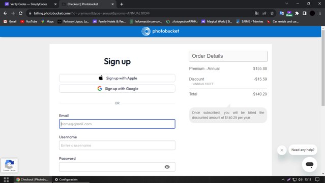Click the taskbar network icon
This screenshot has width=325, height=183.
tap(294, 179)
